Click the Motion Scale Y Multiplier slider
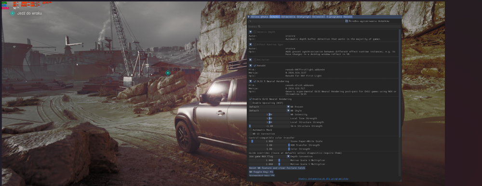This screenshot has width=482, height=186. point(269,164)
